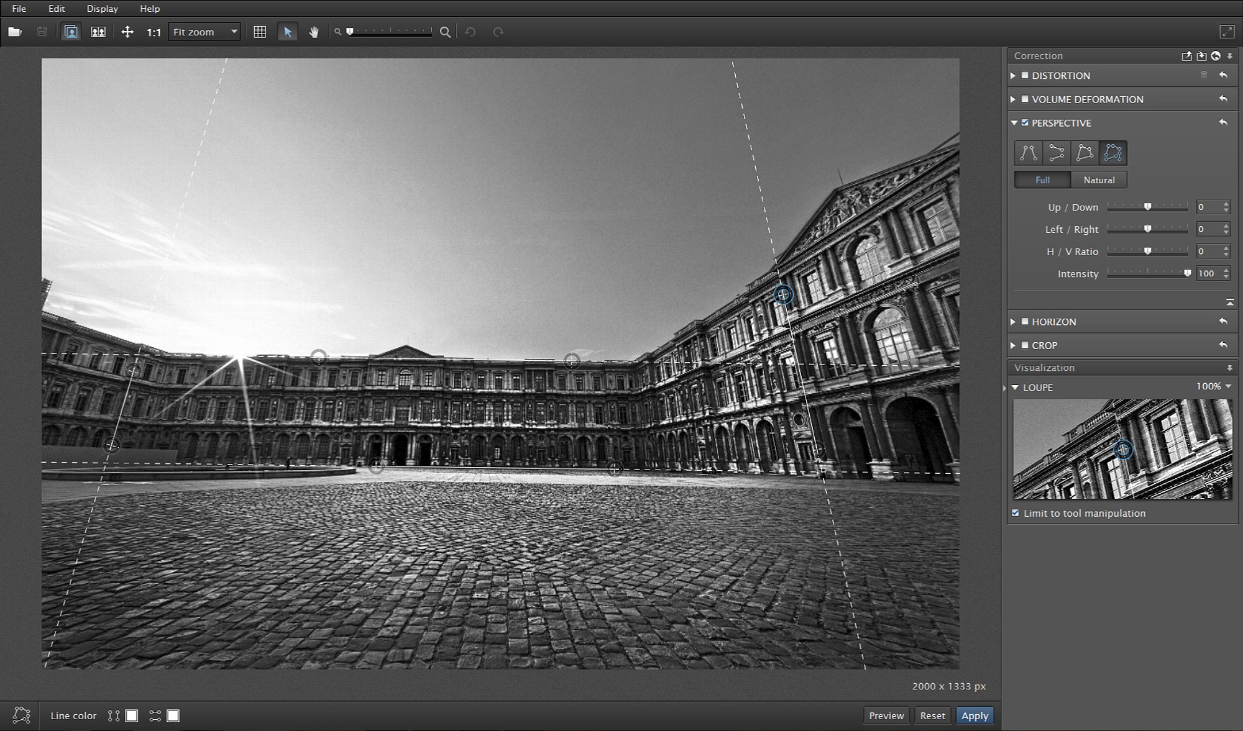Click the Apply button

(975, 715)
